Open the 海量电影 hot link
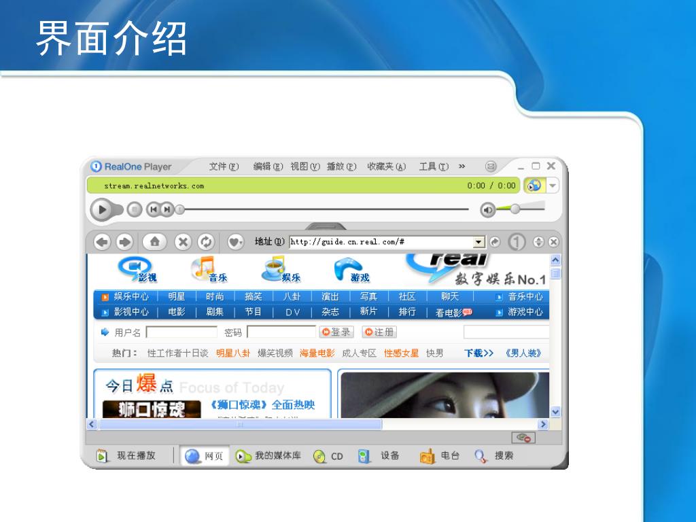The height and width of the screenshot is (522, 696). [317, 353]
